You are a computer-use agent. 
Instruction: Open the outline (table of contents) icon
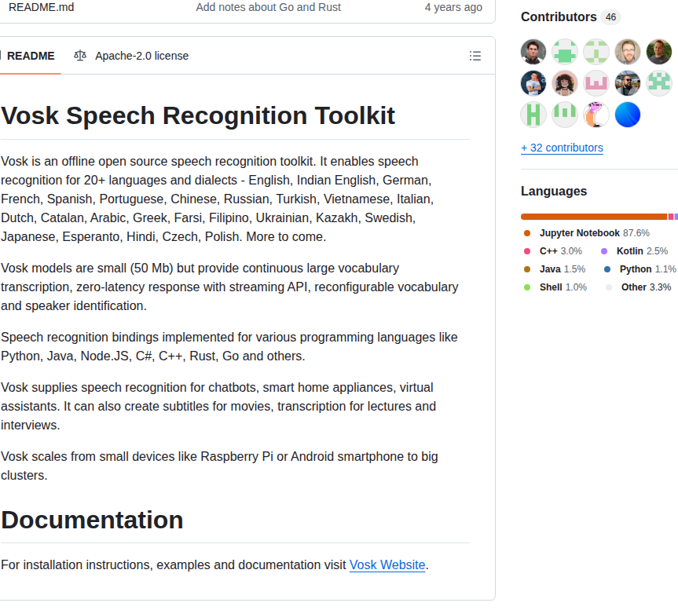pyautogui.click(x=475, y=56)
